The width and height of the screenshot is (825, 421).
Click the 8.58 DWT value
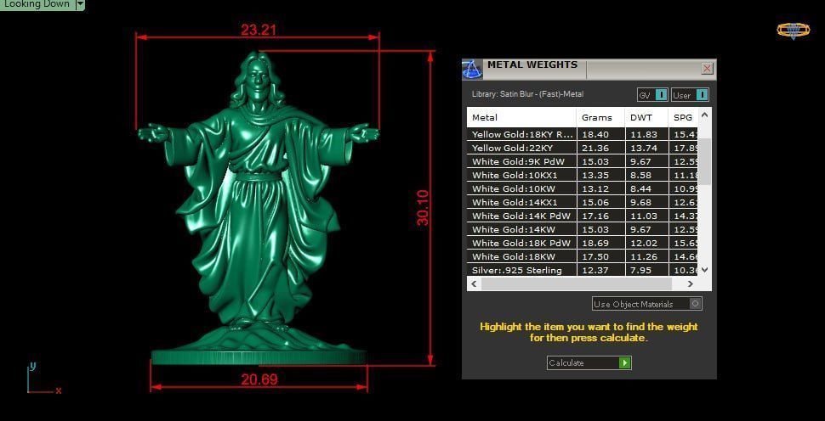640,176
